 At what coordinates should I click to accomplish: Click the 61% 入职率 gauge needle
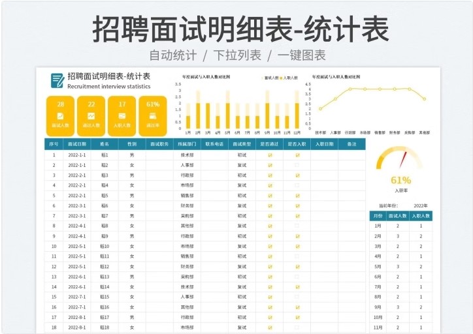403,160
